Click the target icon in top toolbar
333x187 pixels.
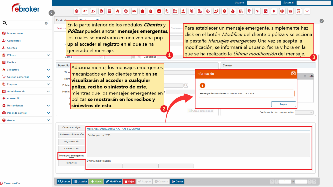126,11
